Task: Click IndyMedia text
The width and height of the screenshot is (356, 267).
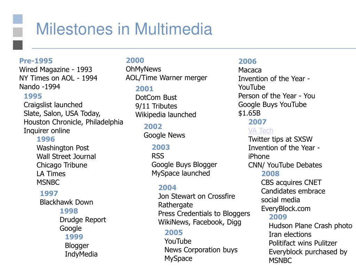Action: [x=81, y=254]
